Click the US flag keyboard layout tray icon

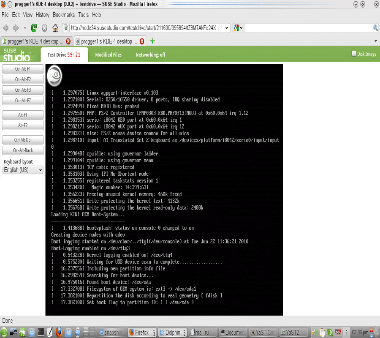(338, 333)
